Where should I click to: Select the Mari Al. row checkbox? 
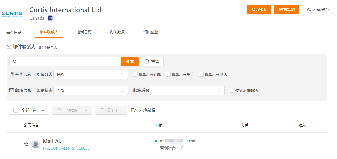point(15,144)
